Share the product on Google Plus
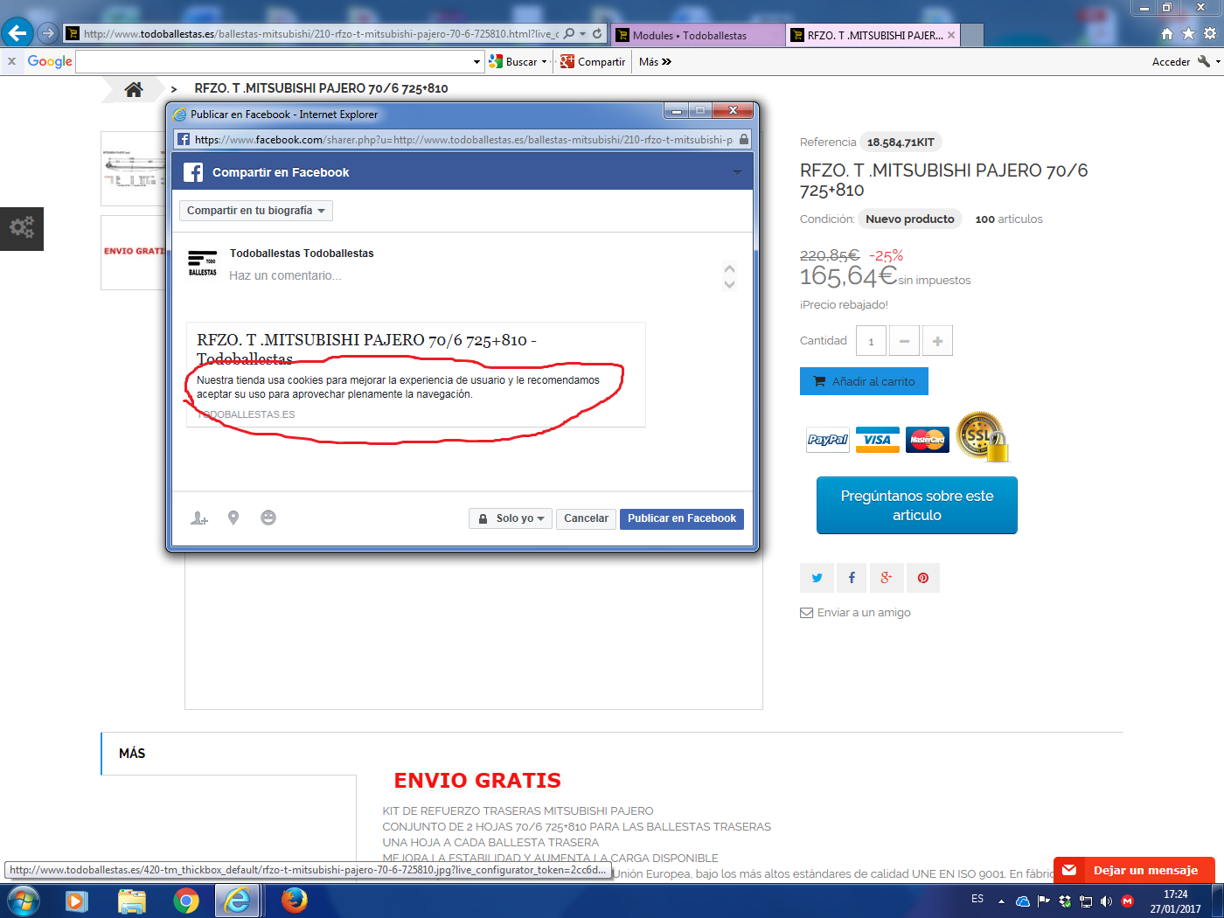The image size is (1224, 918). coord(887,578)
